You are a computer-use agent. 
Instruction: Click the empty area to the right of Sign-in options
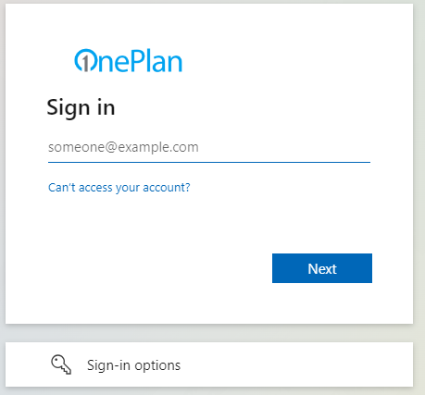[296, 364]
